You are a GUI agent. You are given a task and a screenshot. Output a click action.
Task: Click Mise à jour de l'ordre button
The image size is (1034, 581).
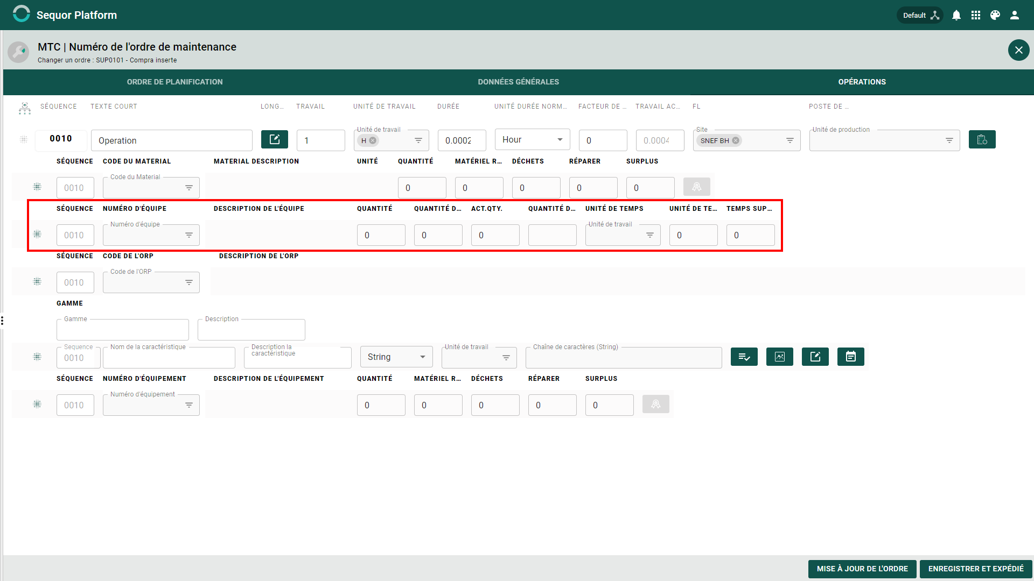point(862,569)
